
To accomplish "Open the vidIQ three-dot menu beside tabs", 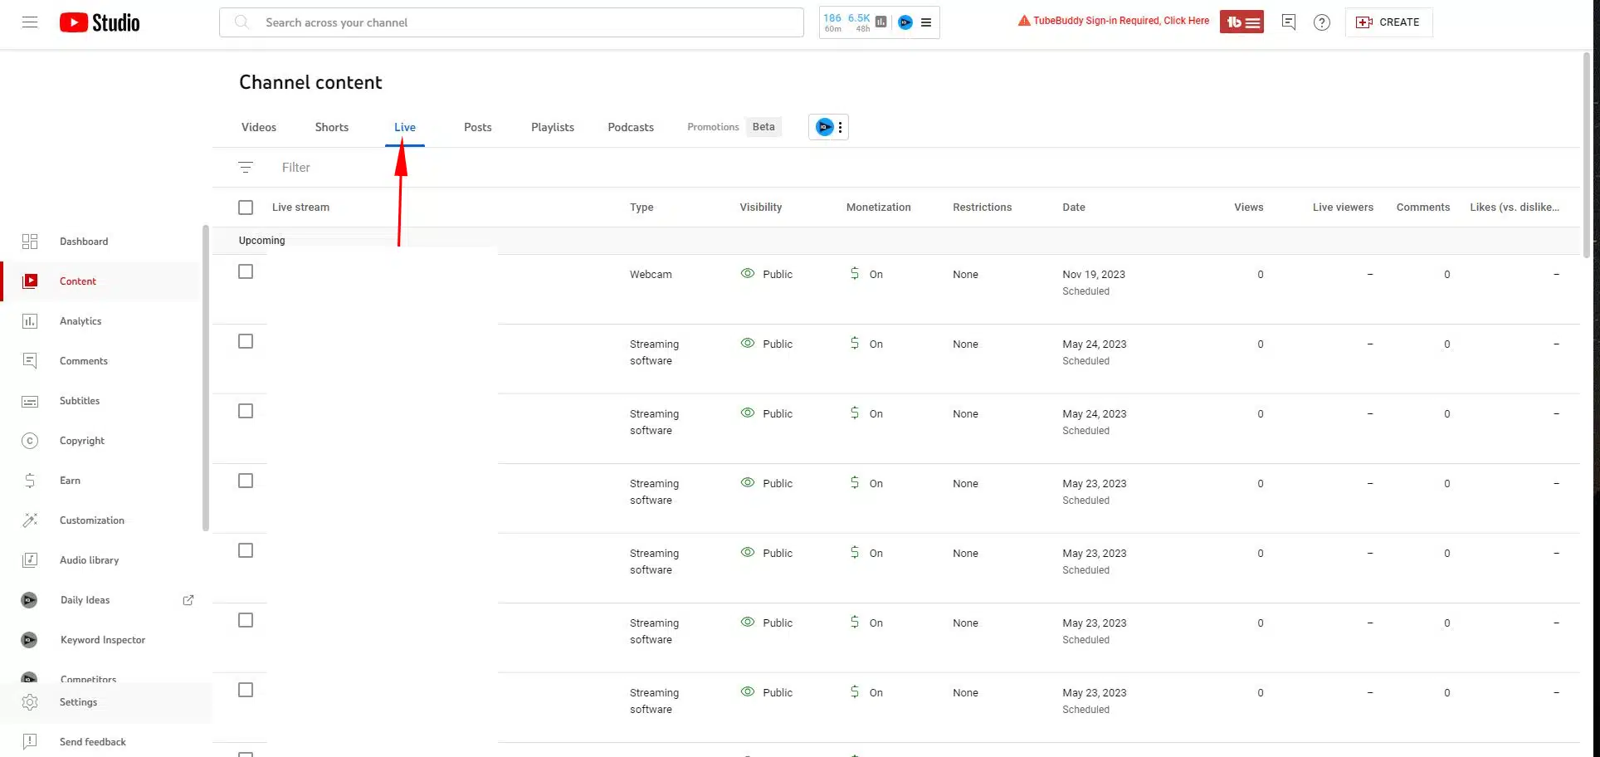I will click(840, 127).
